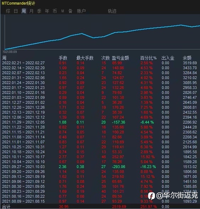Screen dimensions: 200x209
Task: Open the 账户 account tab
Action: pos(81,11)
